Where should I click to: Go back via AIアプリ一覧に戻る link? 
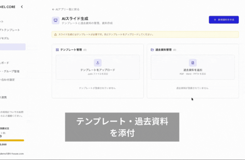(x=66, y=9)
